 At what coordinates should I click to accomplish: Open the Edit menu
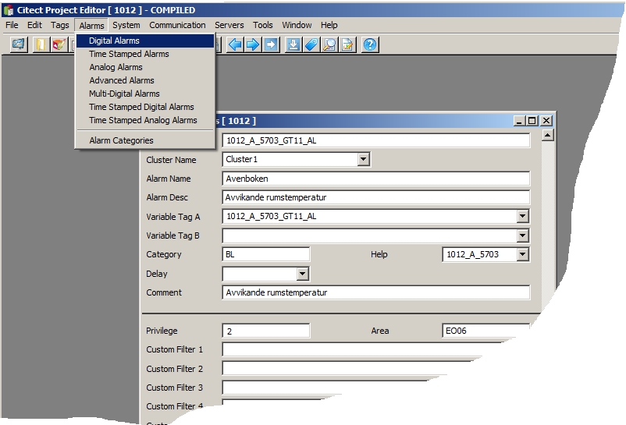point(34,25)
